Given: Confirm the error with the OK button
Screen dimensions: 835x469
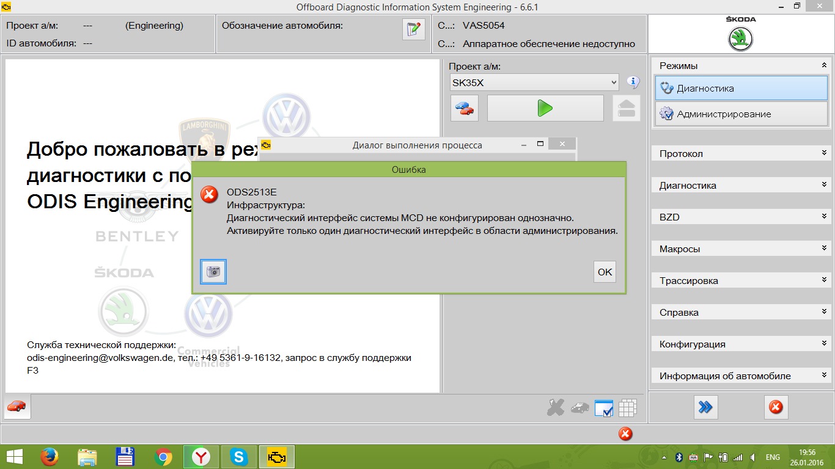Looking at the screenshot, I should 605,272.
